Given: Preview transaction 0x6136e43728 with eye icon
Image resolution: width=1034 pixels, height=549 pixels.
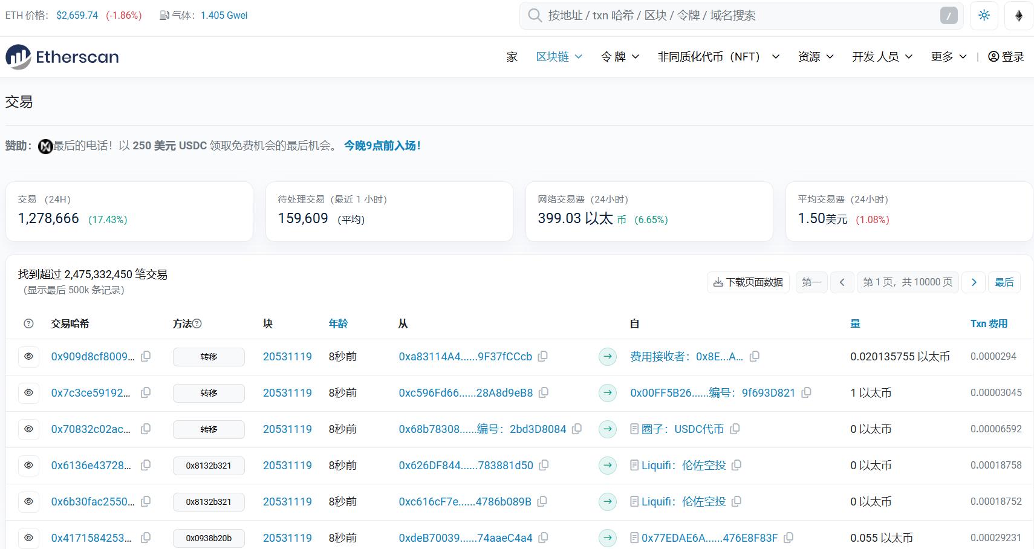Looking at the screenshot, I should click(29, 466).
